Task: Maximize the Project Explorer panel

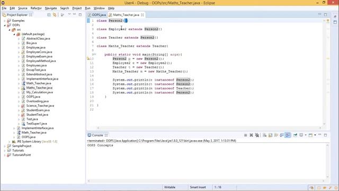Action: pyautogui.click(x=80, y=14)
